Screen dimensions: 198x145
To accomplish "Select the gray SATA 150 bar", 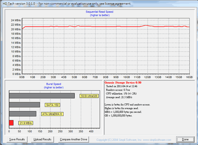I will pyautogui.click(x=24, y=105).
